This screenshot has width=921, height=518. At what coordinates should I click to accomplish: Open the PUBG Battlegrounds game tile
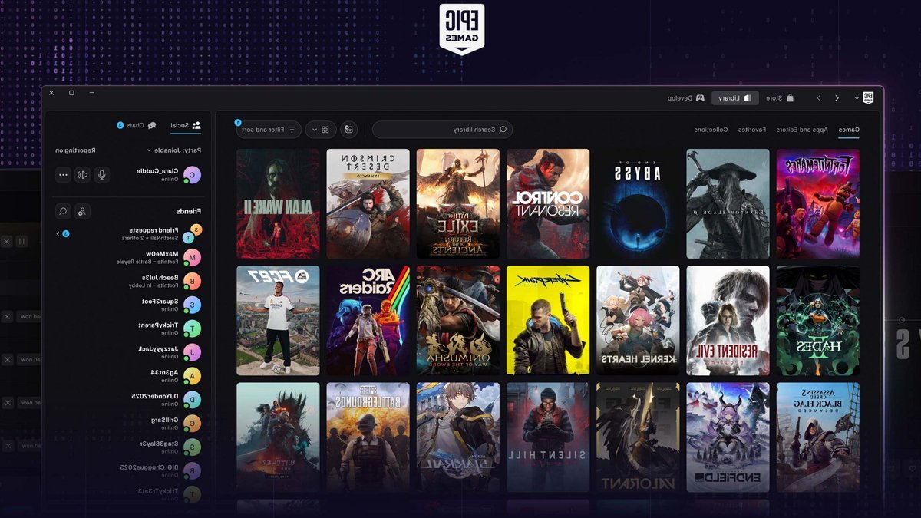(368, 437)
